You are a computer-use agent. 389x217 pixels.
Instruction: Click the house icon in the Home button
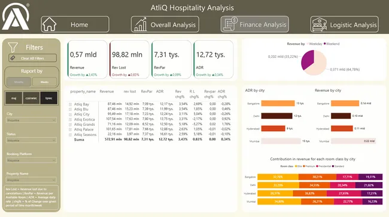(49, 24)
